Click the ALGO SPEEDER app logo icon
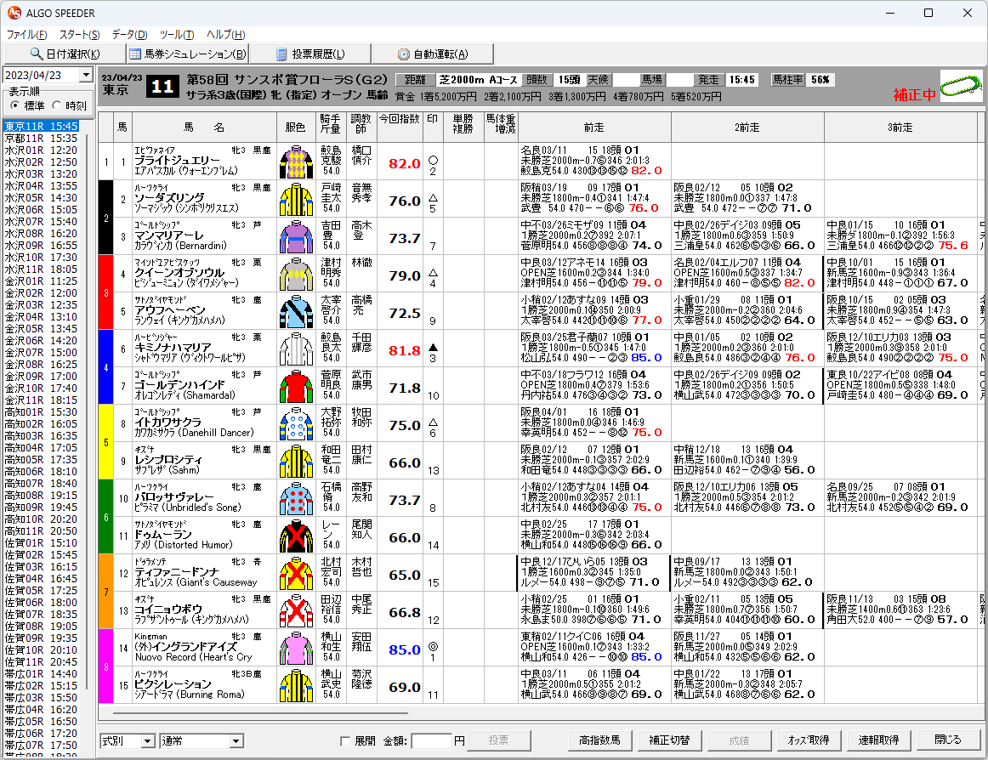 (x=14, y=13)
